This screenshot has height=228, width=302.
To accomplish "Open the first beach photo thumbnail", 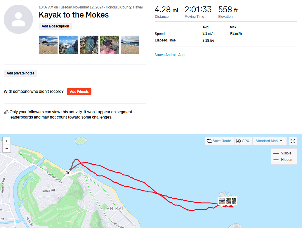I will pyautogui.click(x=48, y=45).
